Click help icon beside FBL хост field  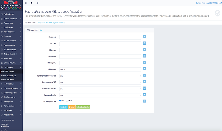pos(144,43)
